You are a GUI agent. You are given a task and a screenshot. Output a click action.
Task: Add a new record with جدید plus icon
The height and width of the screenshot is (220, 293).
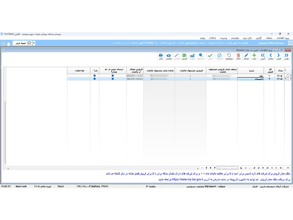(x=254, y=56)
